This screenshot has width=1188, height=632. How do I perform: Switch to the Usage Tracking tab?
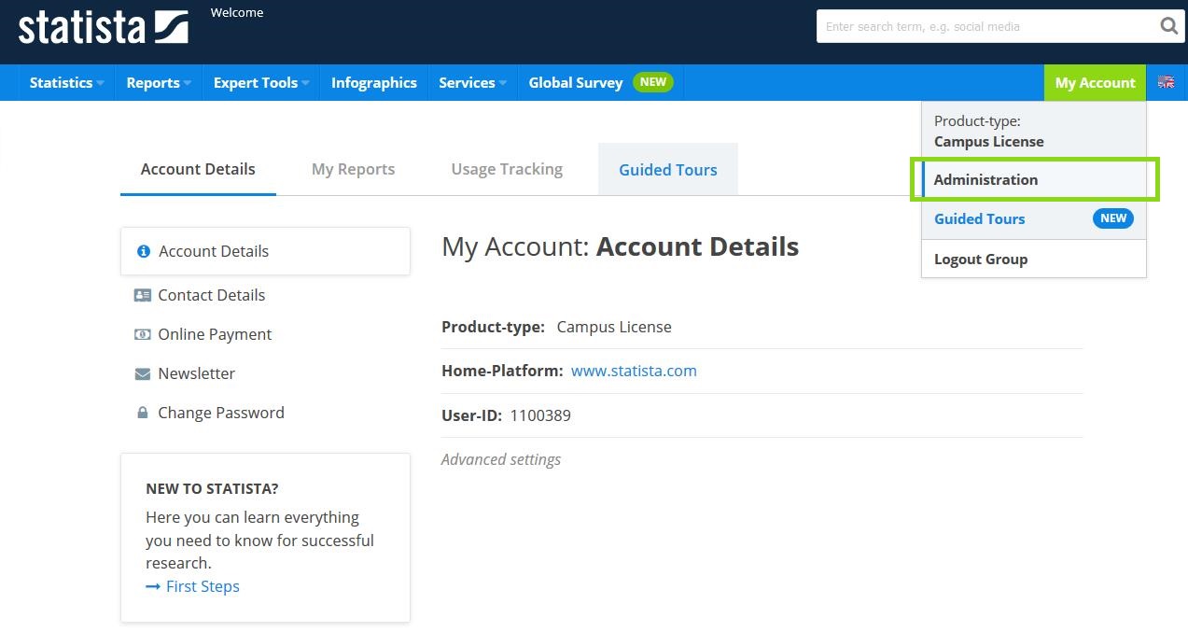tap(507, 169)
